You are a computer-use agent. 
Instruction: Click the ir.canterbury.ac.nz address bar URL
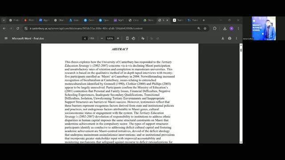tap(86, 28)
